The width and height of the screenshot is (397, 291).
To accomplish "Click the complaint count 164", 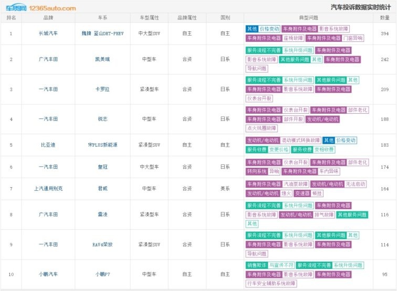I will pos(384,189).
